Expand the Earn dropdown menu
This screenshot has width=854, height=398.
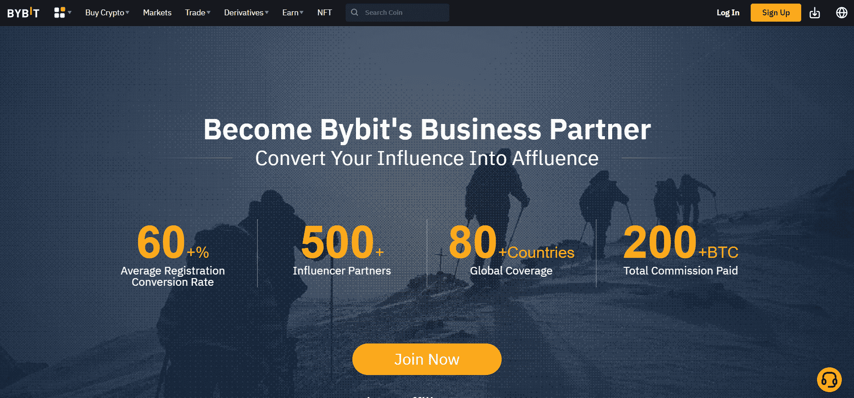pos(293,13)
